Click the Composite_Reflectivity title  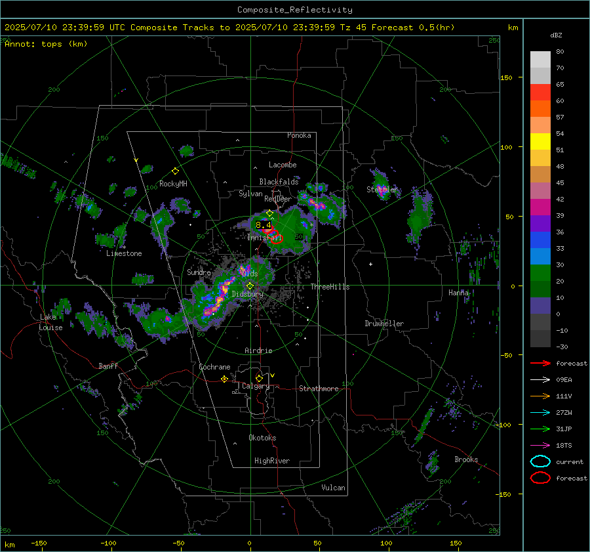295,10
